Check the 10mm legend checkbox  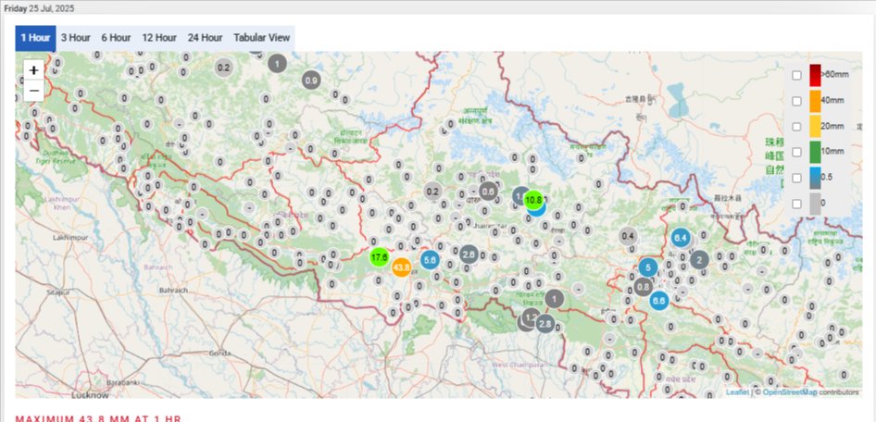point(796,152)
